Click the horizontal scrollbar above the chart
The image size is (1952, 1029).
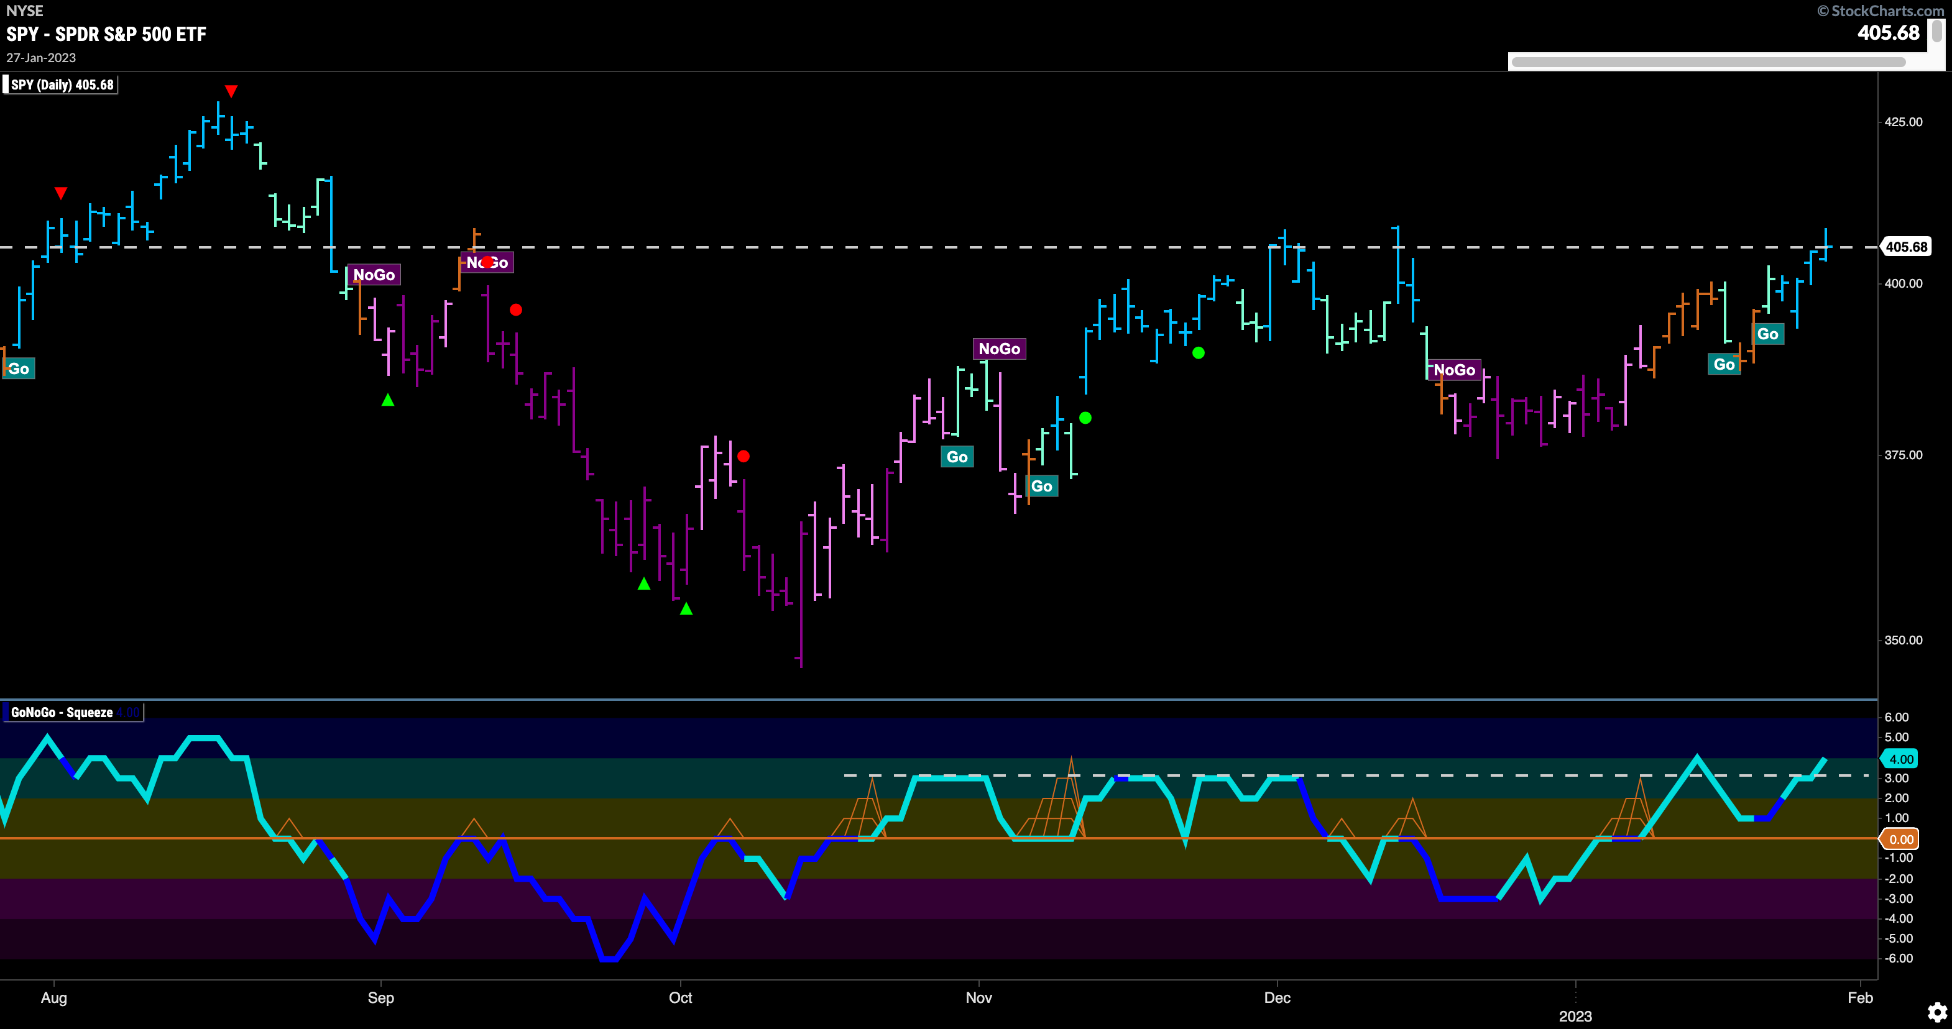coord(1708,62)
